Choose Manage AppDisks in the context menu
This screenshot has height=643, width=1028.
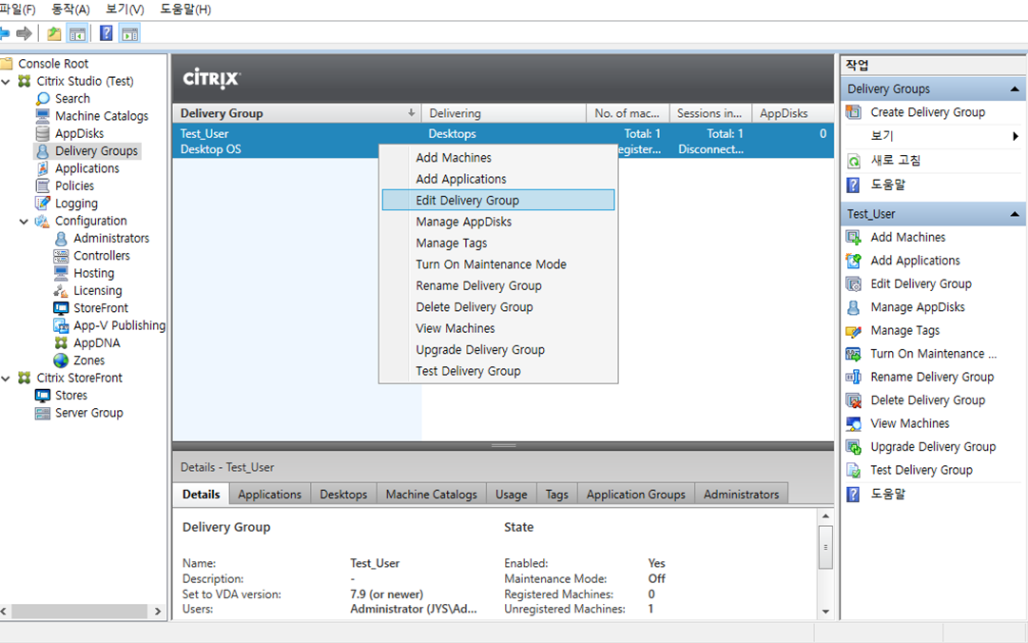click(498, 222)
